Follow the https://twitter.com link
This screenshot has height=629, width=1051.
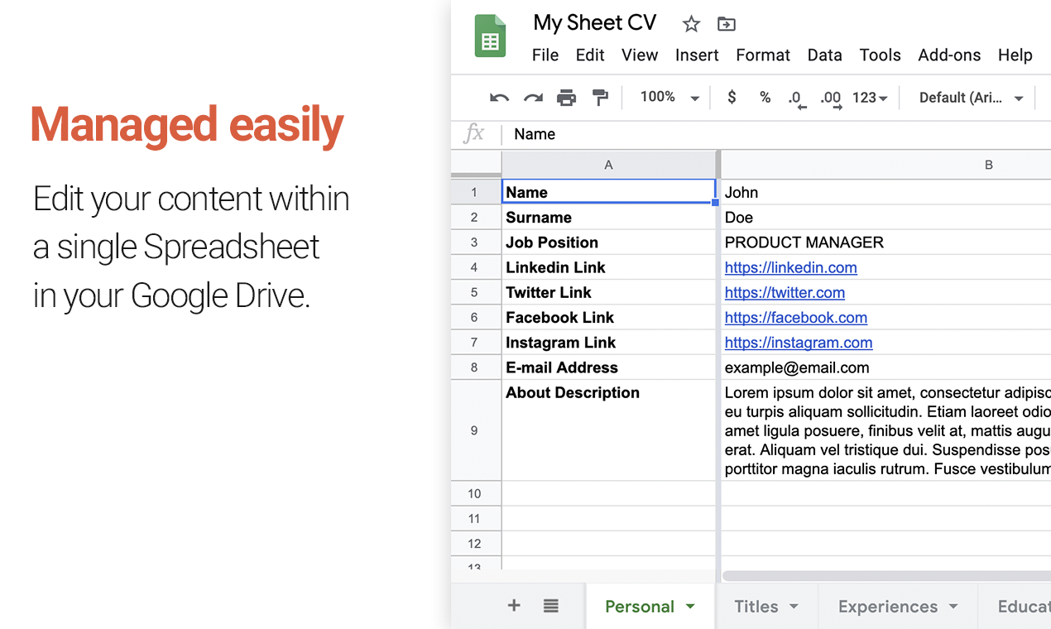(785, 292)
